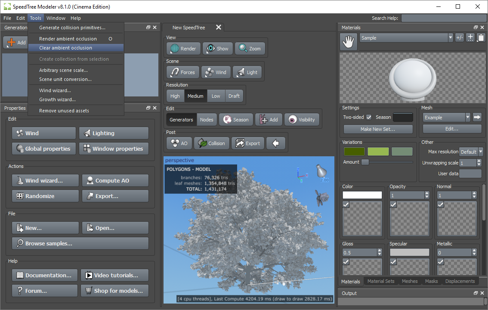The width and height of the screenshot is (488, 310).
Task: Click the Search Help input field
Action: coord(443,18)
